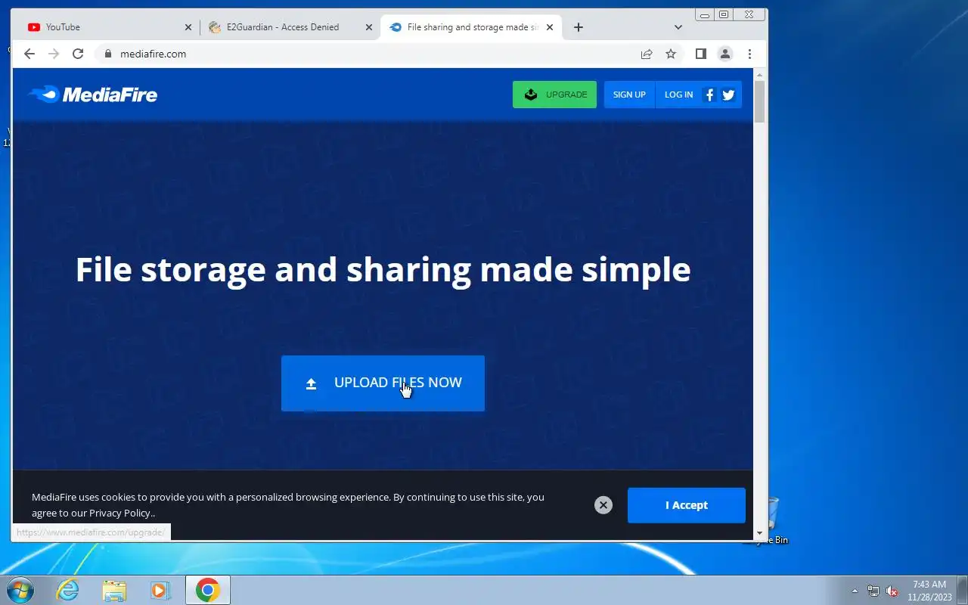The width and height of the screenshot is (968, 605).
Task: Toggle the browser side panel
Action: [x=701, y=54]
